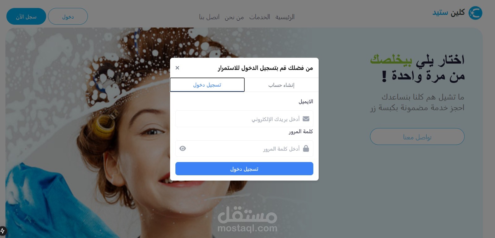Click the تواصل معنا button

tap(417, 137)
